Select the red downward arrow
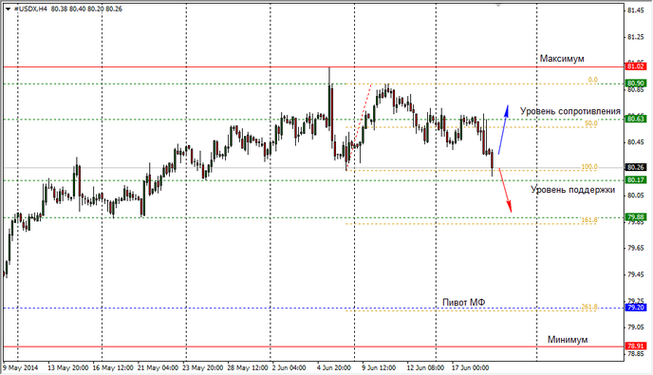The image size is (653, 375). click(505, 191)
